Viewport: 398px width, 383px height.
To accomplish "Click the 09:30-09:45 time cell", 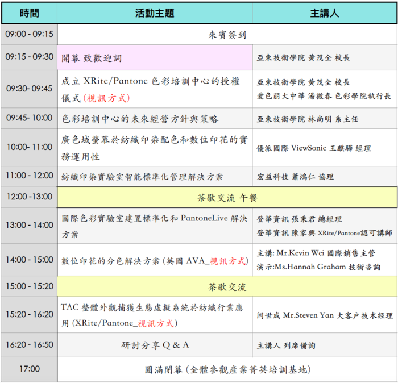I will click(29, 89).
